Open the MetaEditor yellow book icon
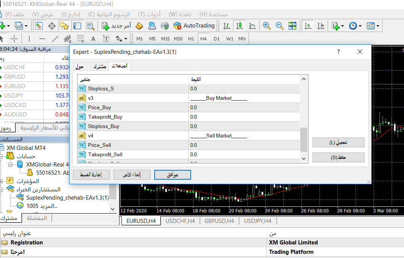Viewport: 404px width, 258px height. tap(139, 26)
